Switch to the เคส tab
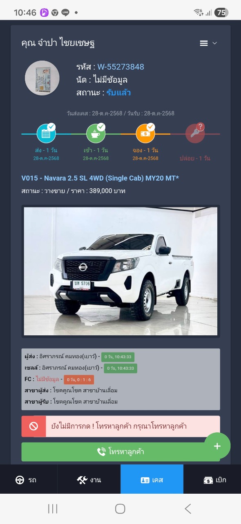This screenshot has height=524, width=241. 152,480
